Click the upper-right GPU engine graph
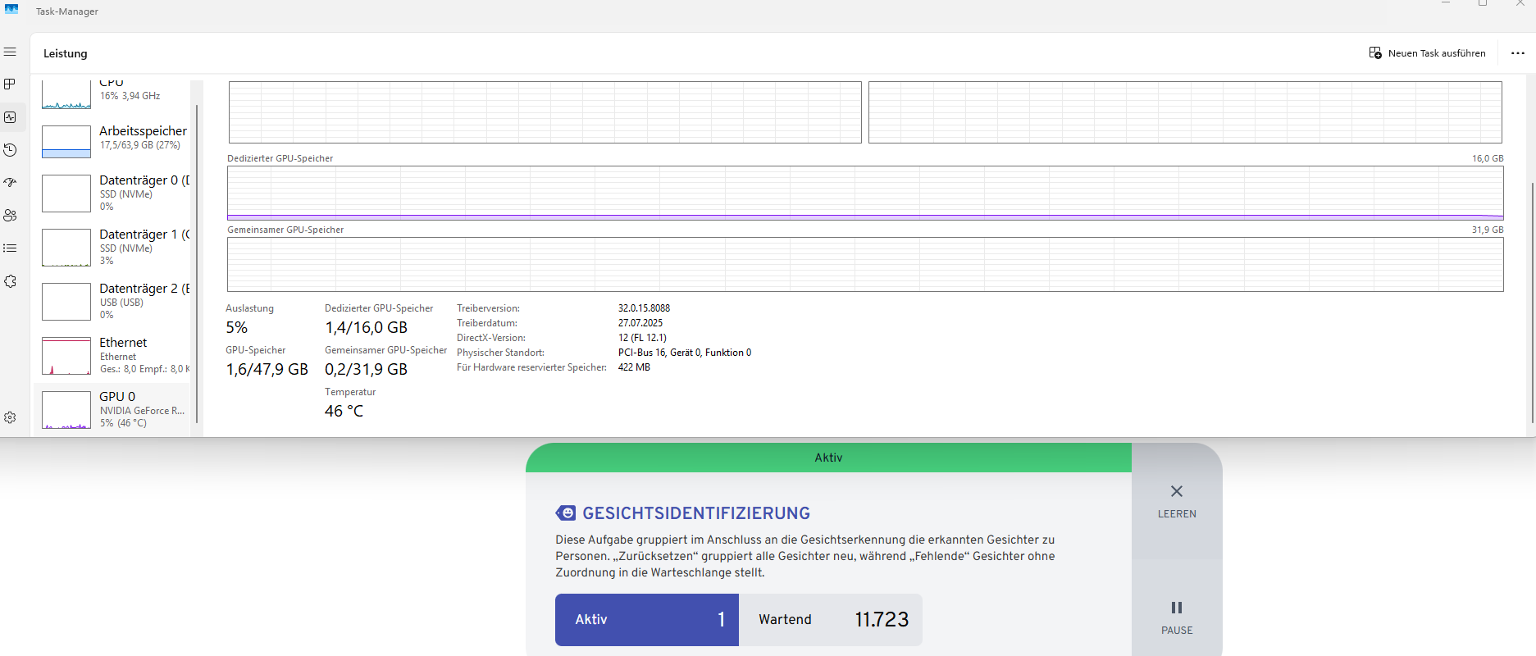 point(1185,112)
